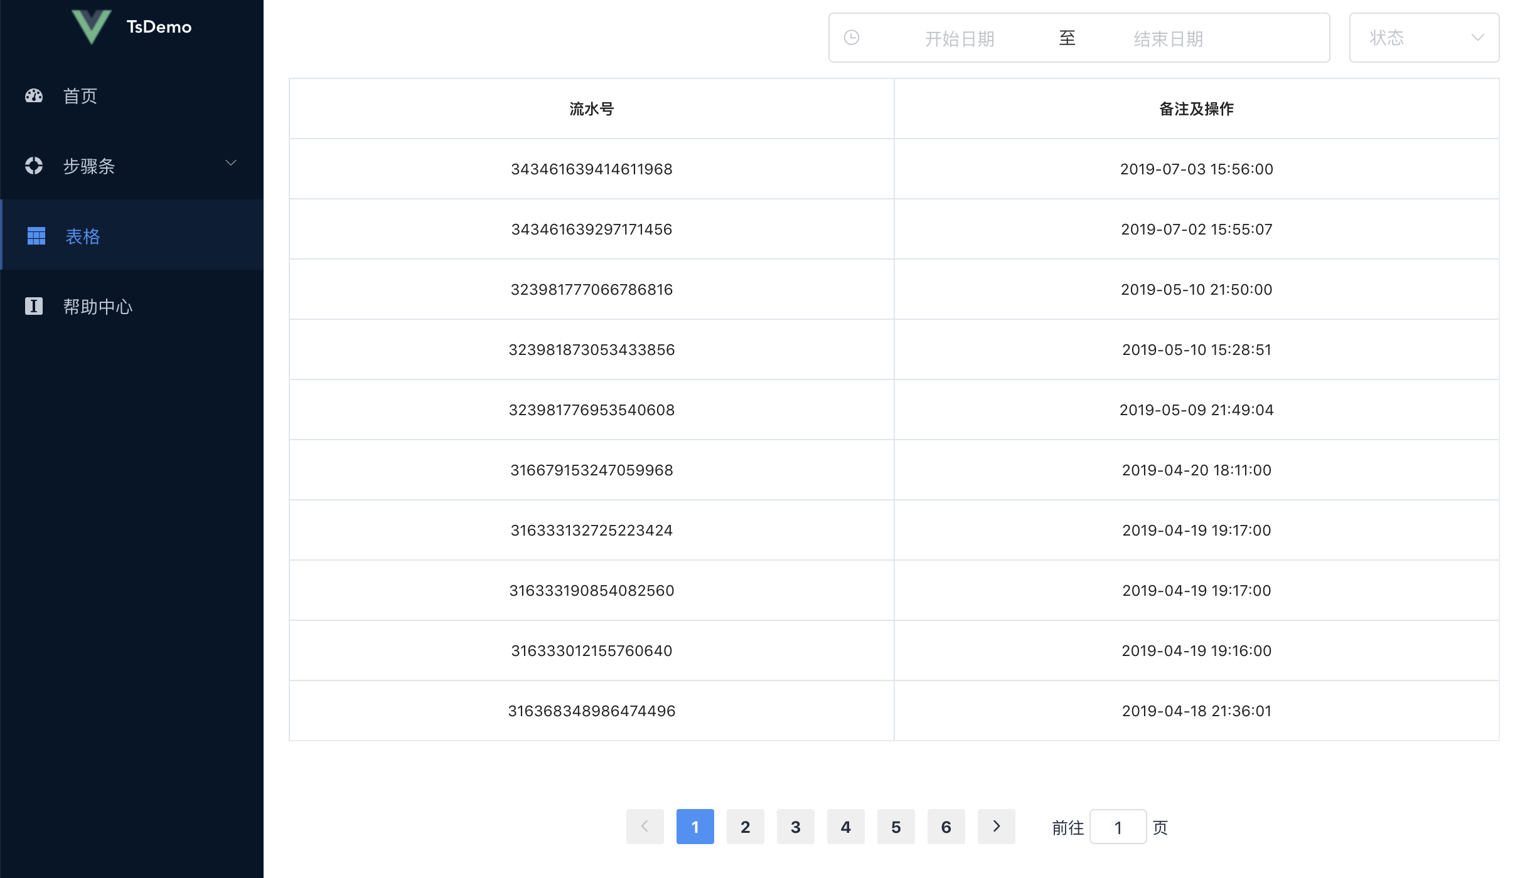Open the 帮助中心 menu item
The height and width of the screenshot is (878, 1525).
pyautogui.click(x=98, y=307)
